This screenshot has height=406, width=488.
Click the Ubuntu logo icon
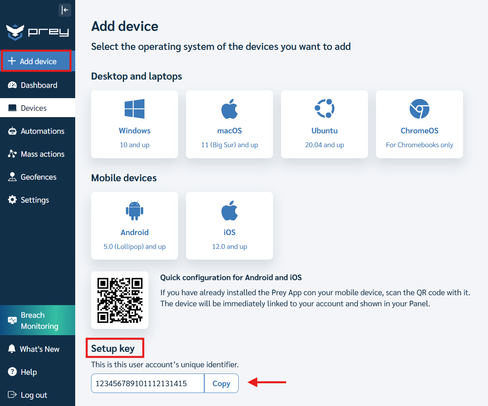(x=325, y=108)
